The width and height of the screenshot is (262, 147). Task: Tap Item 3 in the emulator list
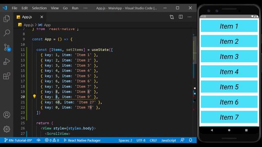pyautogui.click(x=229, y=56)
